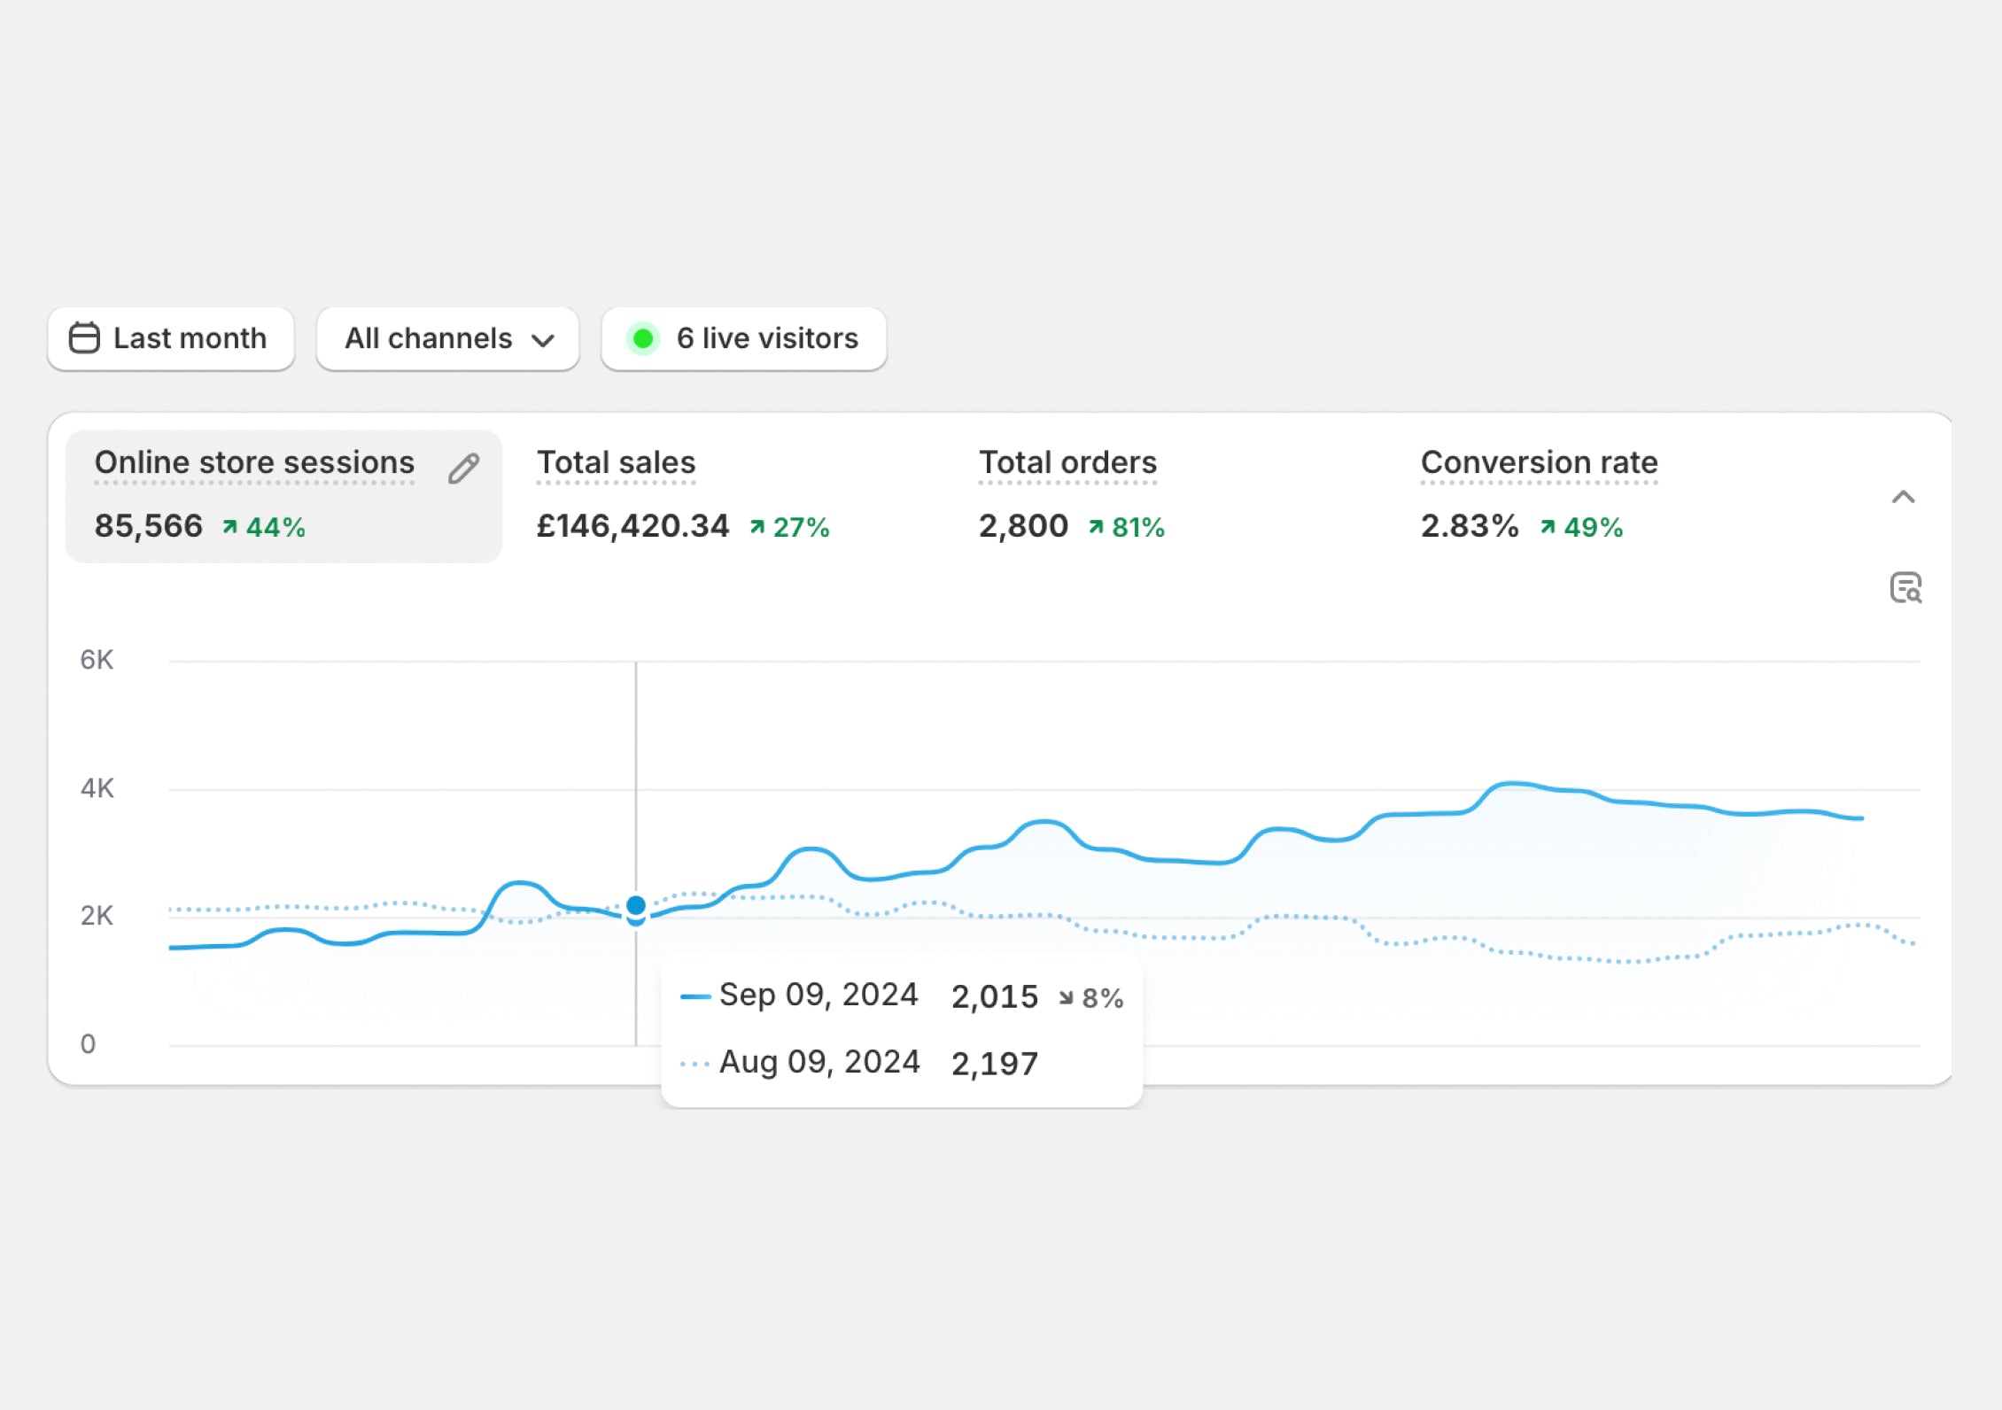Click the 27% sales increase arrow
Image resolution: width=2002 pixels, height=1410 pixels.
757,527
